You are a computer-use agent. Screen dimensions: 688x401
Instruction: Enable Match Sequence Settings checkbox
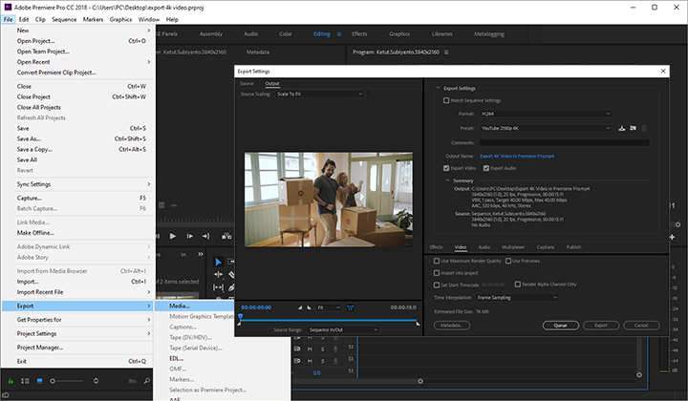446,100
